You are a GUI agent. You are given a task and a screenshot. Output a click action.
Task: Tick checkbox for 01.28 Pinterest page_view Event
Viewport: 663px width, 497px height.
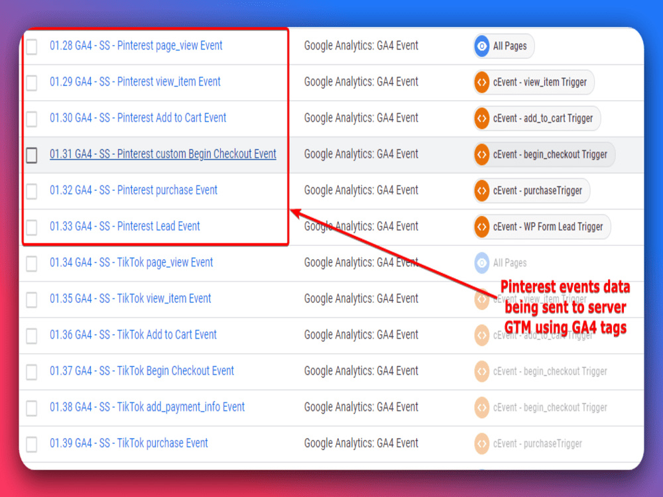point(32,46)
